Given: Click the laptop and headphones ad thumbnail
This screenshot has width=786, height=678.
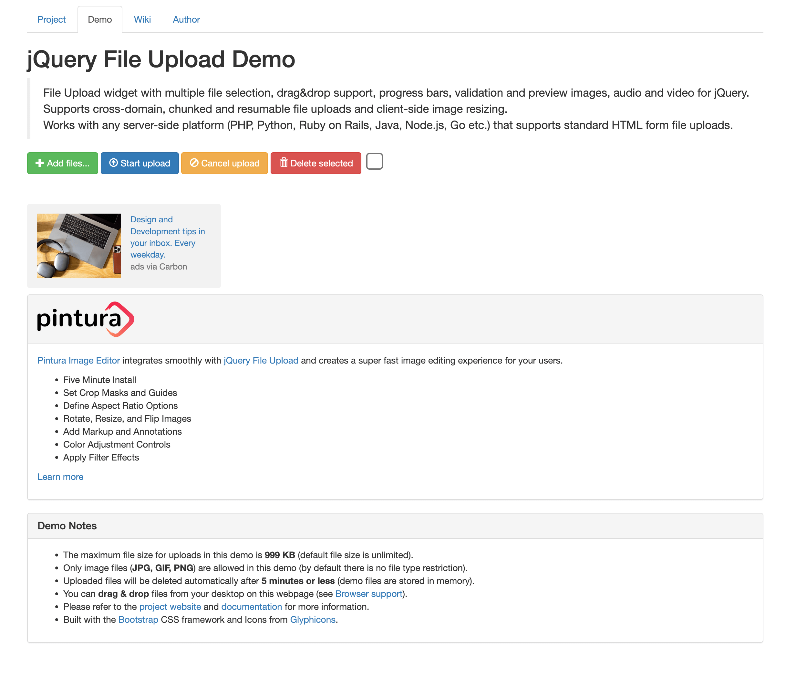Looking at the screenshot, I should (x=78, y=246).
